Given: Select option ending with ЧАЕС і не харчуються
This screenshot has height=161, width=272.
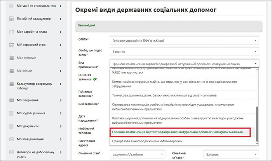Looking at the screenshot, I should point(183,72).
